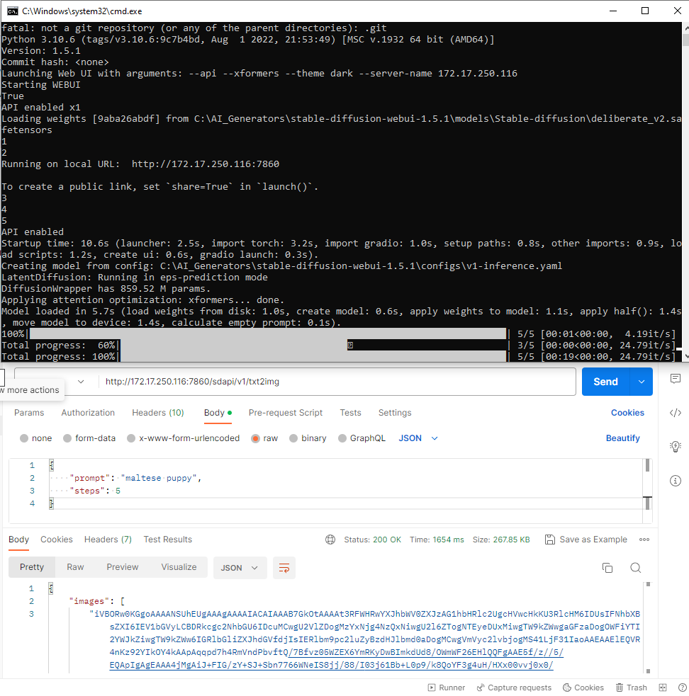Open the comments panel
The image size is (689, 696).
pyautogui.click(x=675, y=379)
